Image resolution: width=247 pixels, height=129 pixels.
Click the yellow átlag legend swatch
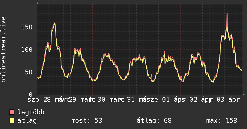tap(12, 121)
